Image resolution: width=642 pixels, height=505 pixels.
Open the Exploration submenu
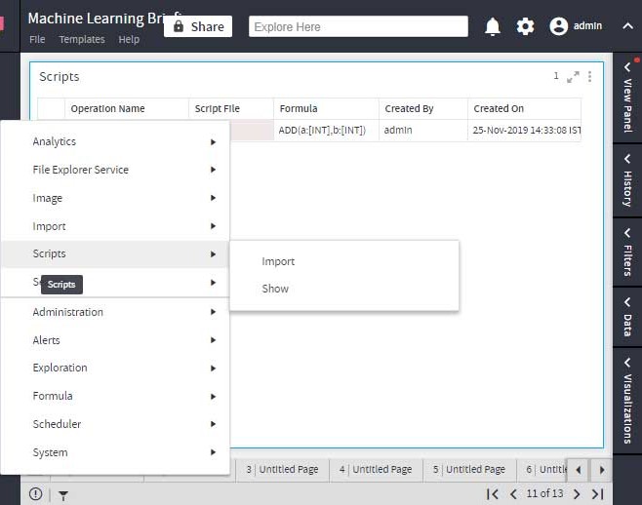pyautogui.click(x=115, y=368)
